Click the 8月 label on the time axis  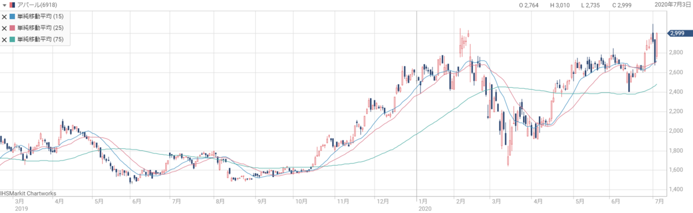(x=219, y=202)
